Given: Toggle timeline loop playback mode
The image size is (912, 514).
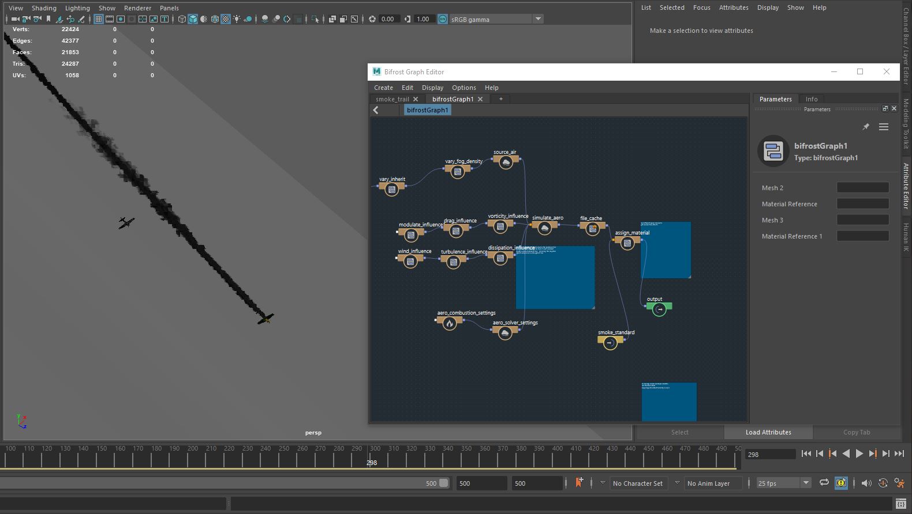Looking at the screenshot, I should pyautogui.click(x=824, y=483).
